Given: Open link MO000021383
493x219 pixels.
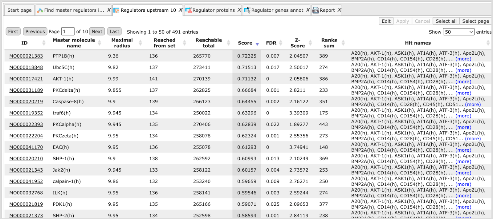Looking at the screenshot, I should coord(26,56).
